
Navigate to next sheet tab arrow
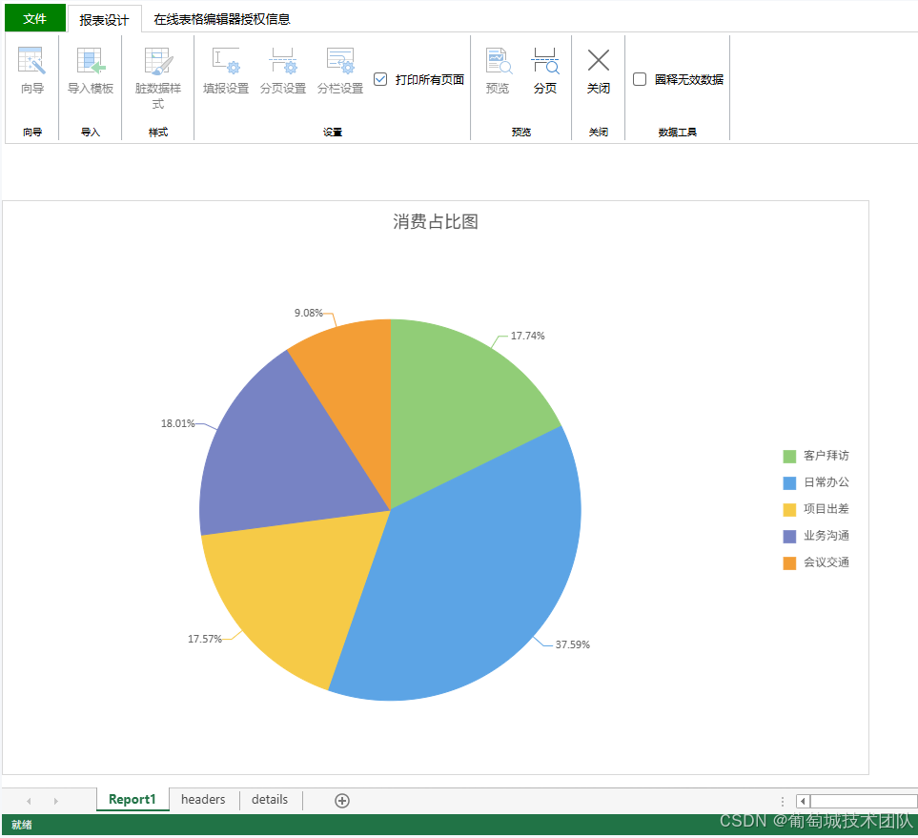(x=55, y=801)
